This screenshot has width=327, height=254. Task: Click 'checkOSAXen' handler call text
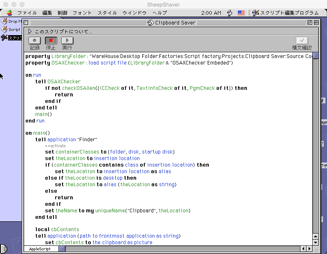pos(78,88)
